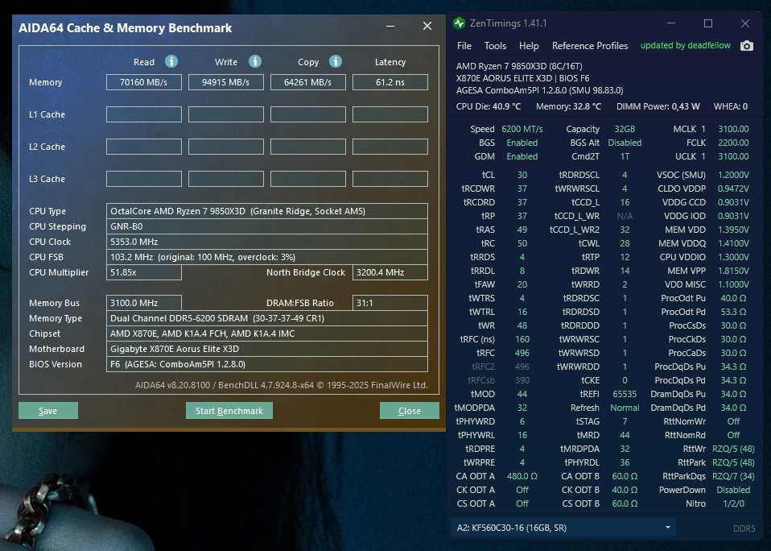The height and width of the screenshot is (551, 771).
Task: Click the ZenTimings app logo icon
Action: coord(460,23)
